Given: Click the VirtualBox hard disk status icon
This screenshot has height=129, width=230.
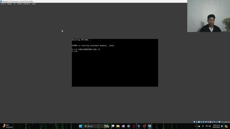Looking at the screenshot, I should [194, 122].
